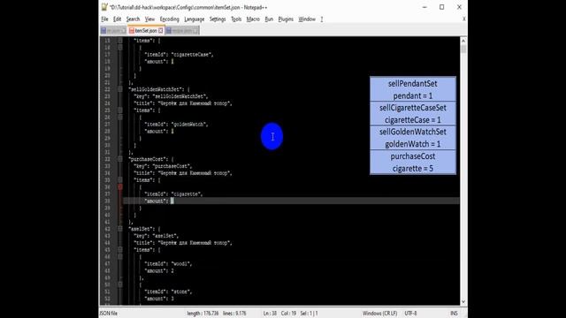Viewport: 566px width, 318px height.
Task: Click the "amount" line at line 28
Action: pos(159,132)
